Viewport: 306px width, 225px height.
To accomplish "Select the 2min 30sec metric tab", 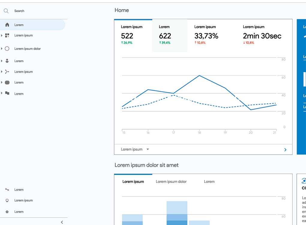I will pos(262,35).
